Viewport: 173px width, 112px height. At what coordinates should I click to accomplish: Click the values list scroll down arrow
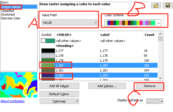(160, 78)
